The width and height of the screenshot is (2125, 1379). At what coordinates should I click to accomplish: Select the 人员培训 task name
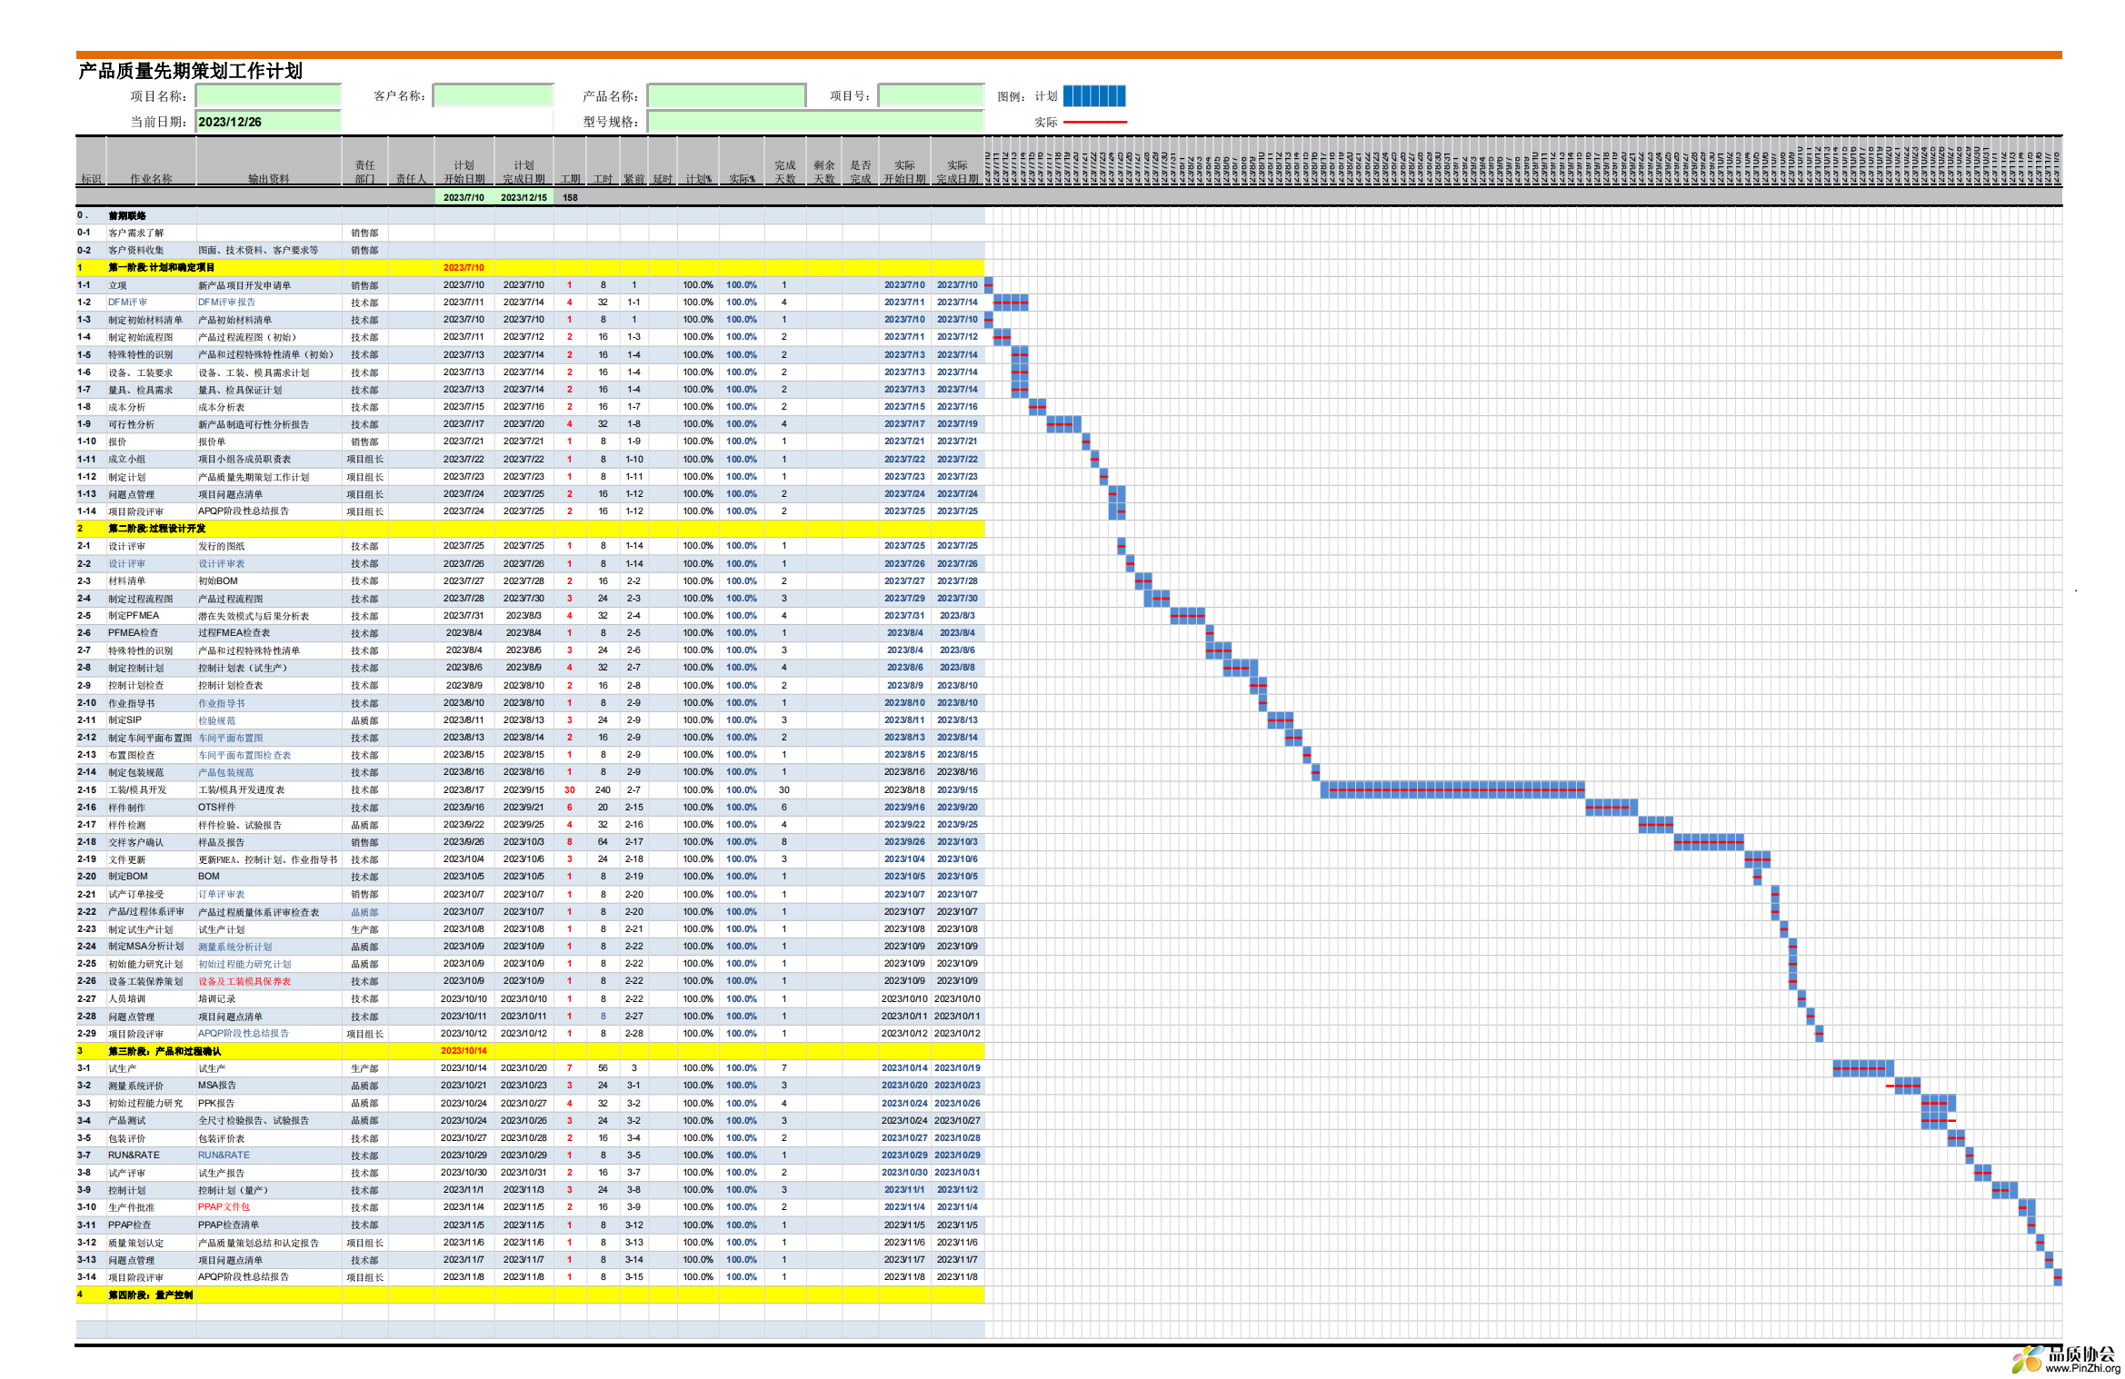tap(126, 999)
